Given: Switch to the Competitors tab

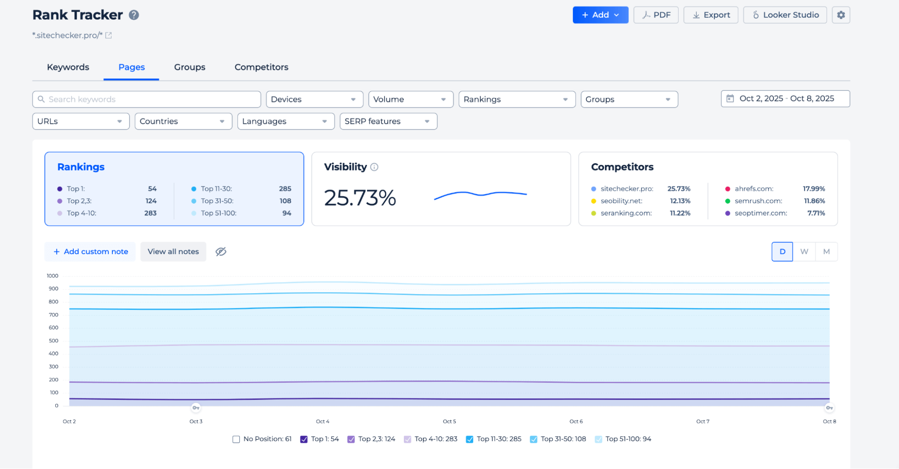Looking at the screenshot, I should (261, 67).
